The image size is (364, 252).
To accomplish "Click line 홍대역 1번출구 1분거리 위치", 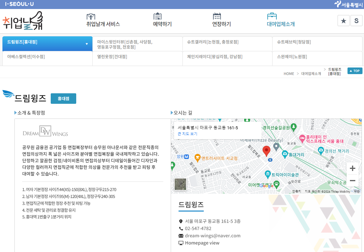I will 47,217.
